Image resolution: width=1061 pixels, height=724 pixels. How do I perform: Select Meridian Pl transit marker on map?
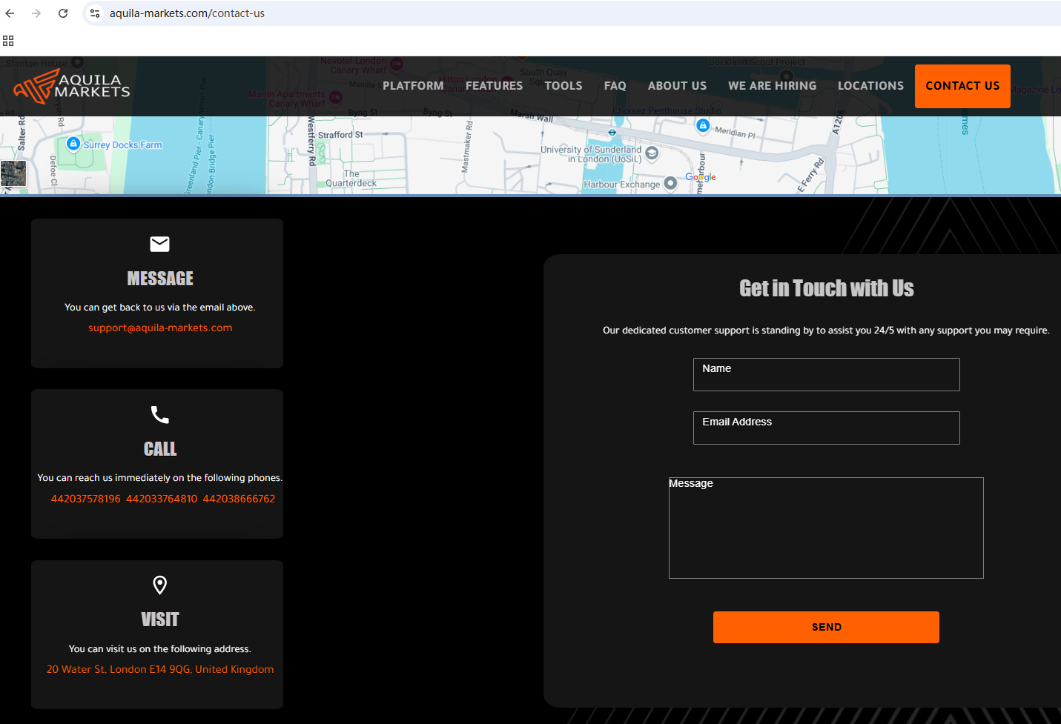coord(703,126)
